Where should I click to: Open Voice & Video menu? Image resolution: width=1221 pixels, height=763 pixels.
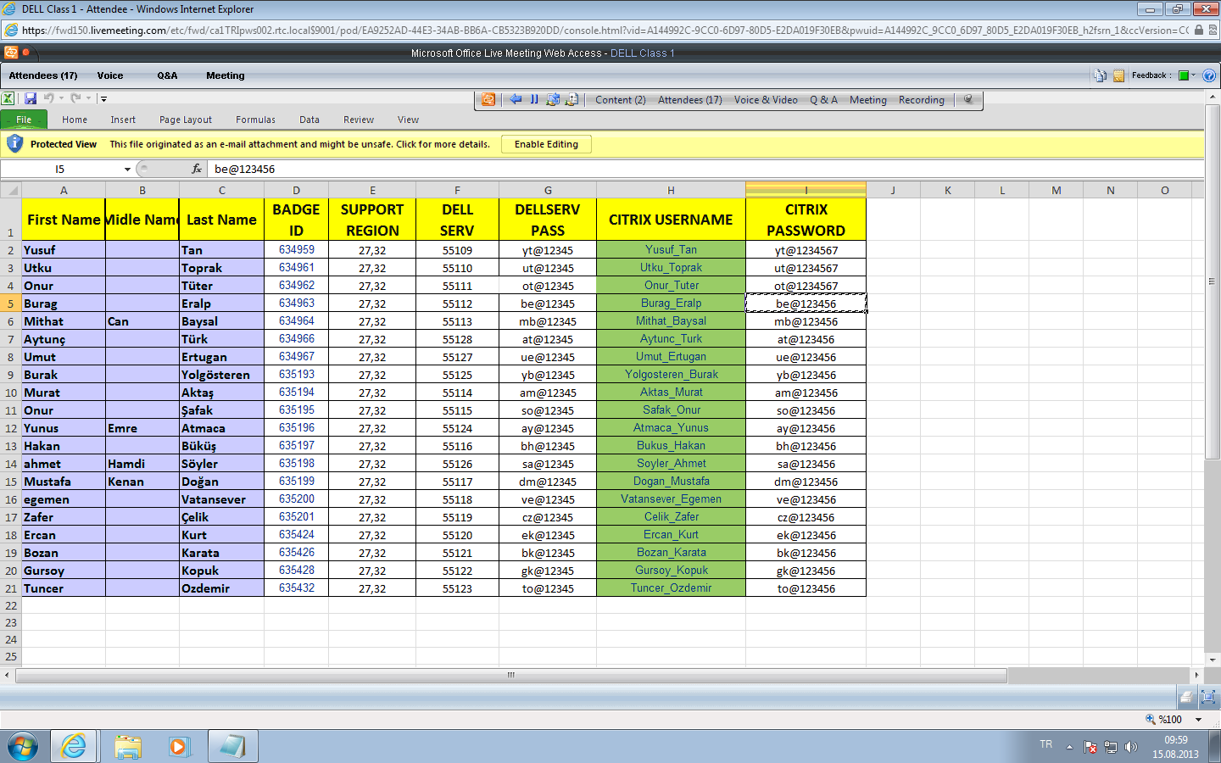pos(766,100)
